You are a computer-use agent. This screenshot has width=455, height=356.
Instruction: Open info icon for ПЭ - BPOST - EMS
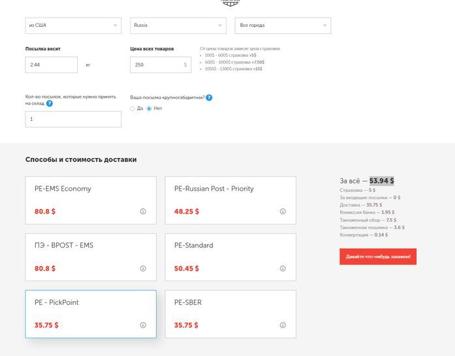[x=143, y=268]
